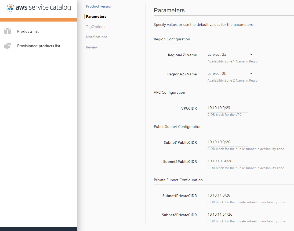Select the Parameters step
294x231 pixels.
point(96,16)
